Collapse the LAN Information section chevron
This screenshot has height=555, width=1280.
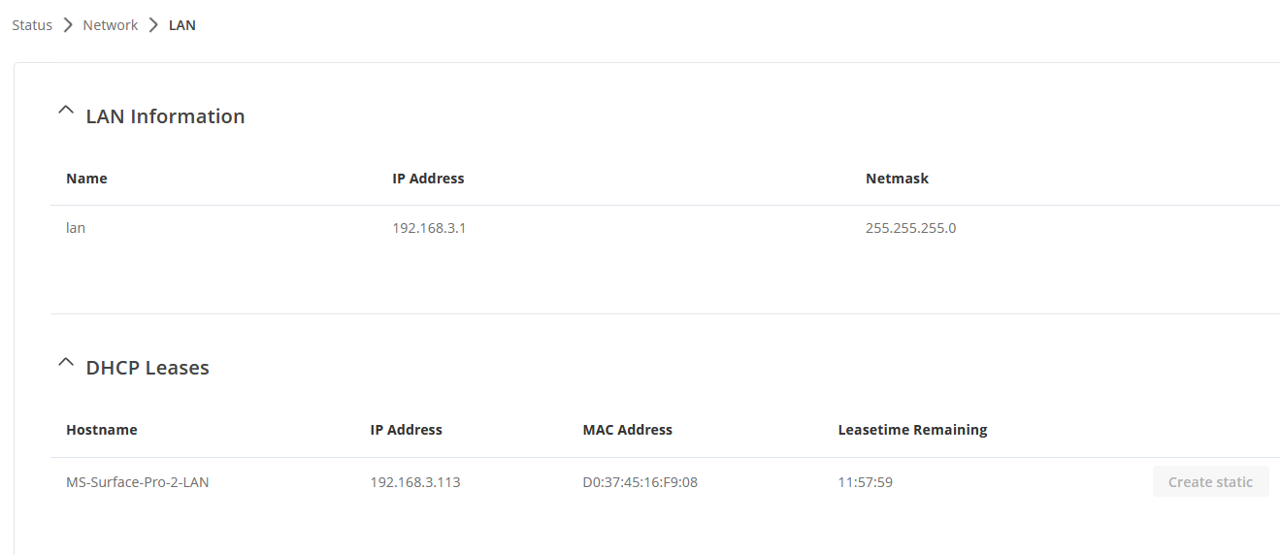point(66,112)
